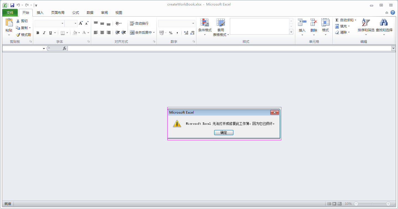Close the Microsoft Excel error dialog
This screenshot has width=398, height=209.
coord(274,112)
